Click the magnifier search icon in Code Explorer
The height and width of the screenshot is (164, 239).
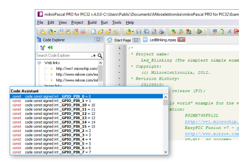(x=100, y=55)
